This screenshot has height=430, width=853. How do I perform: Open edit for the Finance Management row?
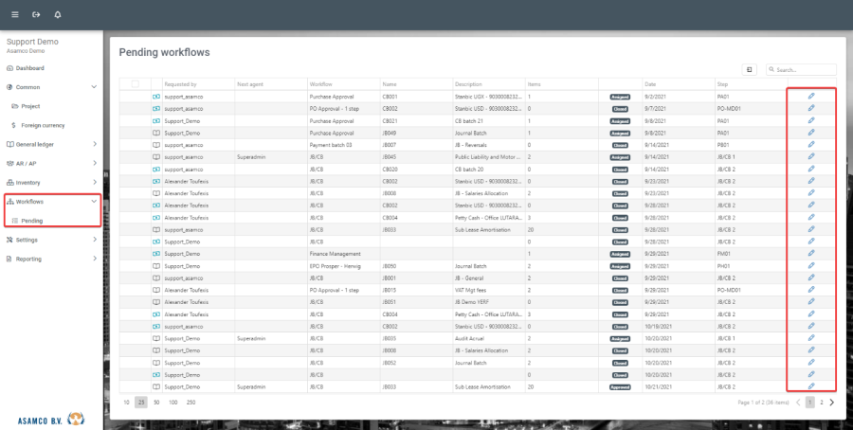point(810,254)
